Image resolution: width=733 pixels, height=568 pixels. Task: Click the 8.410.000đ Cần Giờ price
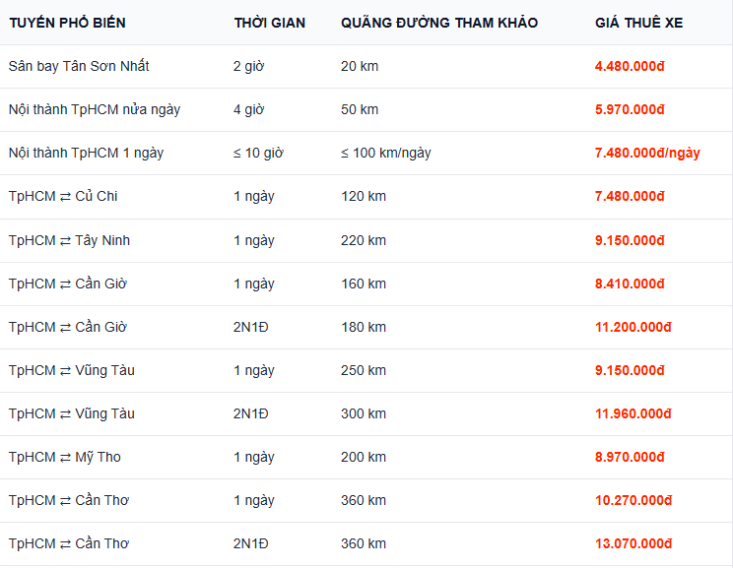coord(630,284)
